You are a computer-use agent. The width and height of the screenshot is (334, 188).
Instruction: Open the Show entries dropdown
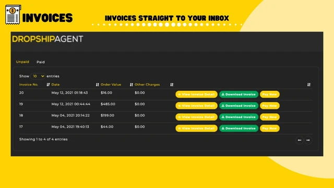click(x=38, y=76)
